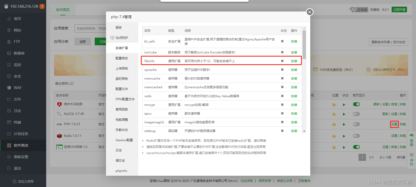Click 更新 for MySQL 5.7.40
The height and width of the screenshot is (187, 416).
385,114
